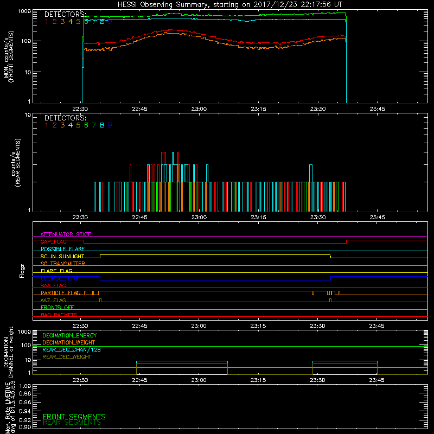Select detector 8 in front segments legend
This screenshot has width=434, height=434.
click(102, 22)
